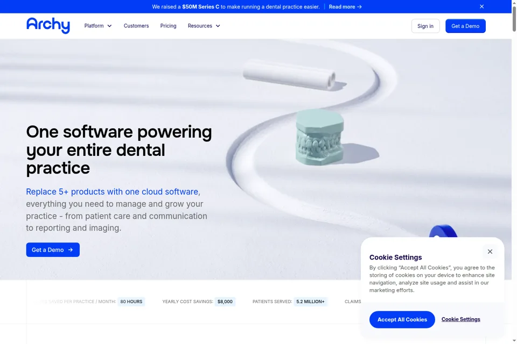Viewport: 517px width, 344px height.
Task: Open the Cookie Settings link
Action: tap(460, 319)
